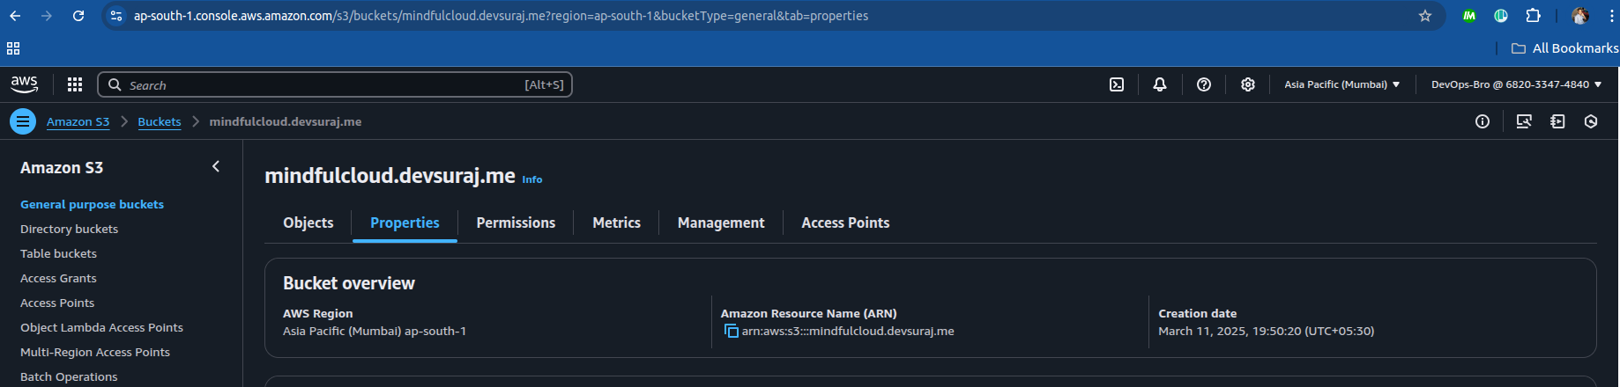The image size is (1620, 387).
Task: Expand Asia Pacific (Mumbai) region dropdown
Action: (x=1341, y=84)
